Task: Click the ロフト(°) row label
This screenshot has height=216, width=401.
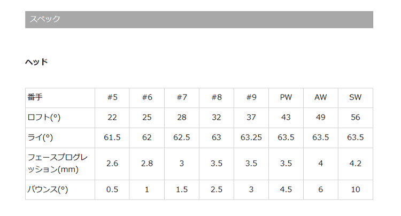Action: click(48, 118)
